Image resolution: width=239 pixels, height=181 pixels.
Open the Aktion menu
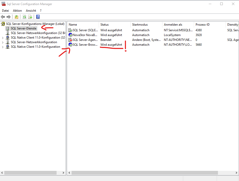point(17,11)
